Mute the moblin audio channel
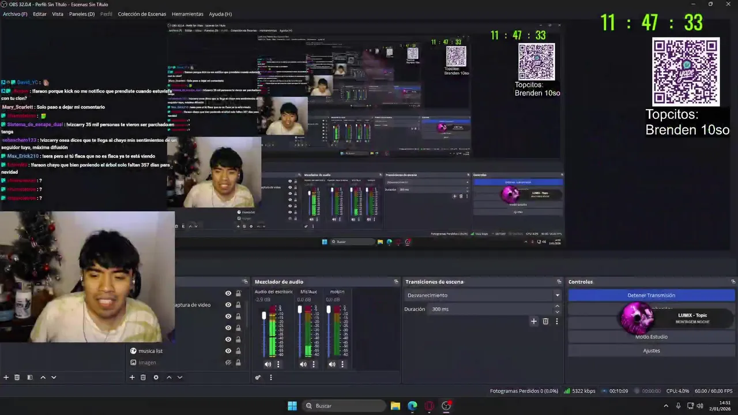 point(332,364)
